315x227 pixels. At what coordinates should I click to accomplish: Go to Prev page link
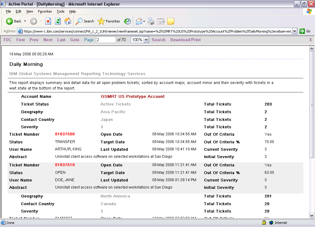coord(34,40)
